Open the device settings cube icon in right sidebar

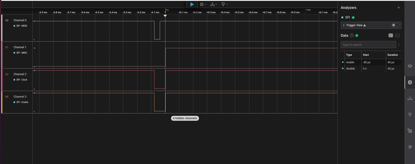410,66
